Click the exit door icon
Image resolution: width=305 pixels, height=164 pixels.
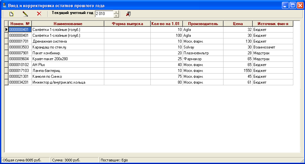(x=128, y=14)
